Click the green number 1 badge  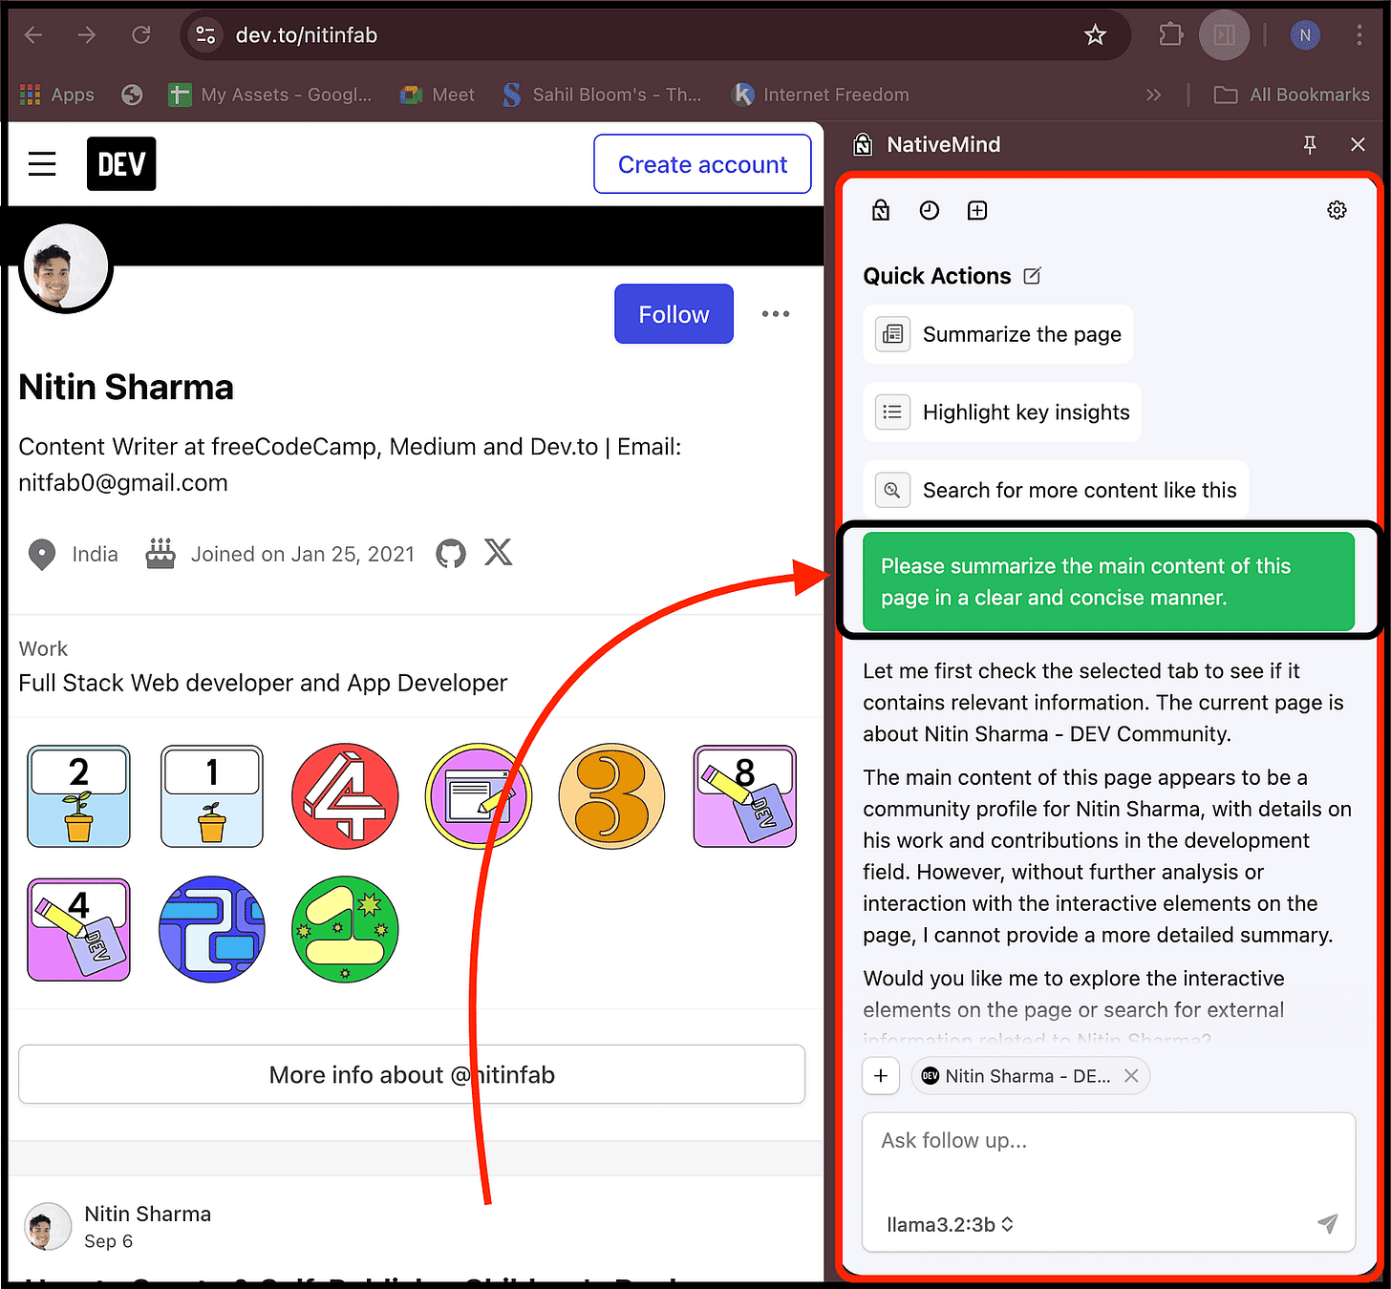345,930
